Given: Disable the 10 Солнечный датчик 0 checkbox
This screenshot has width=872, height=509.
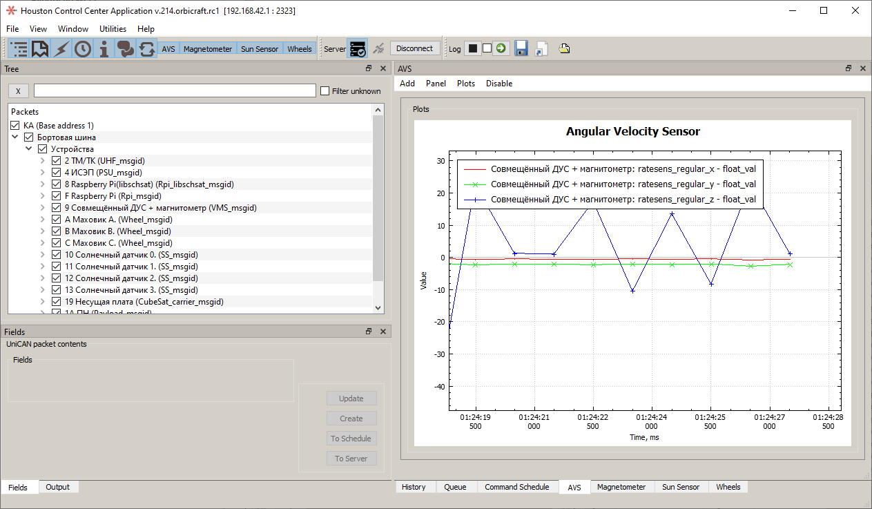Looking at the screenshot, I should [x=56, y=254].
